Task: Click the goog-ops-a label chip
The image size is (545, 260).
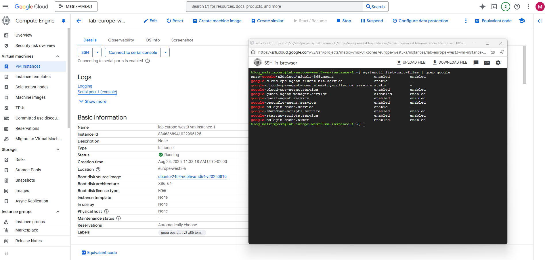Action: coord(182,233)
